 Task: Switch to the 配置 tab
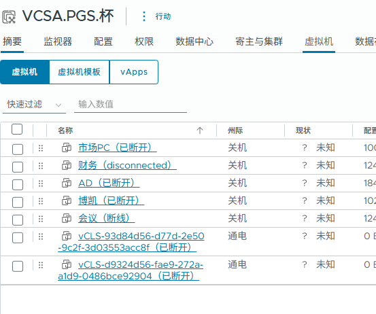click(x=103, y=41)
